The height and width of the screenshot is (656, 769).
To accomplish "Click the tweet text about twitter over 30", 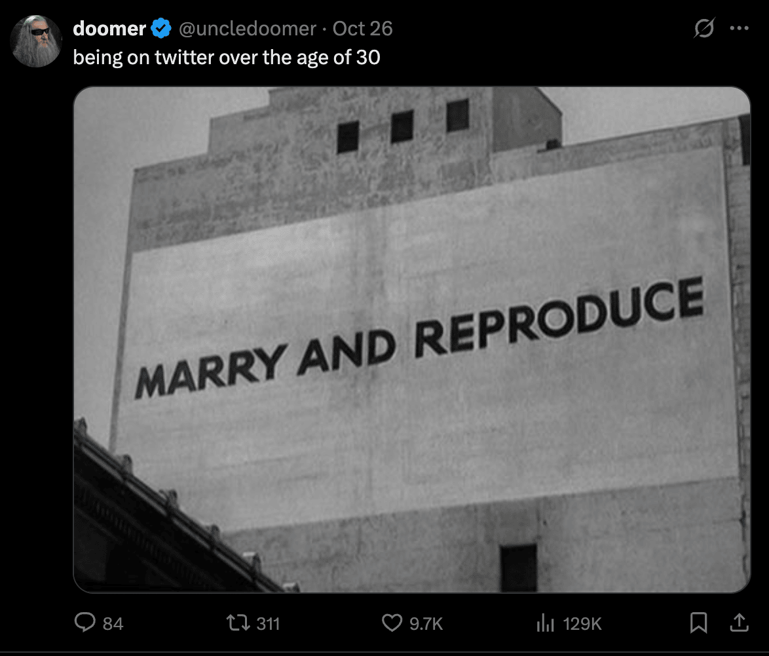I will pos(226,58).
